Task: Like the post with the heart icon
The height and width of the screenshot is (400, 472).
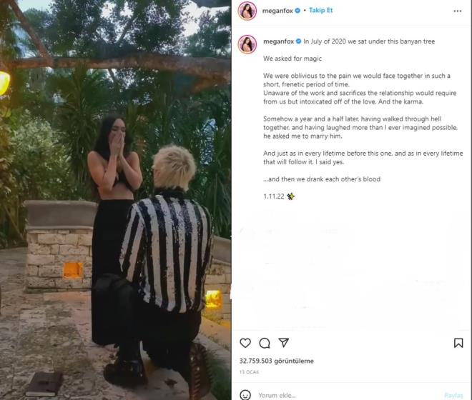Action: tap(245, 343)
